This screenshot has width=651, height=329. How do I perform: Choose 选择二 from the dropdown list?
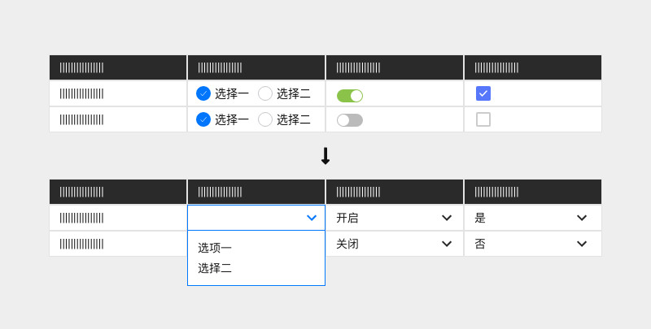pyautogui.click(x=215, y=268)
